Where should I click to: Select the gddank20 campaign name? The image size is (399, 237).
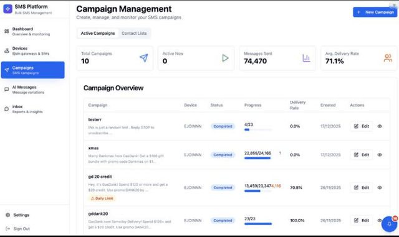98,214
